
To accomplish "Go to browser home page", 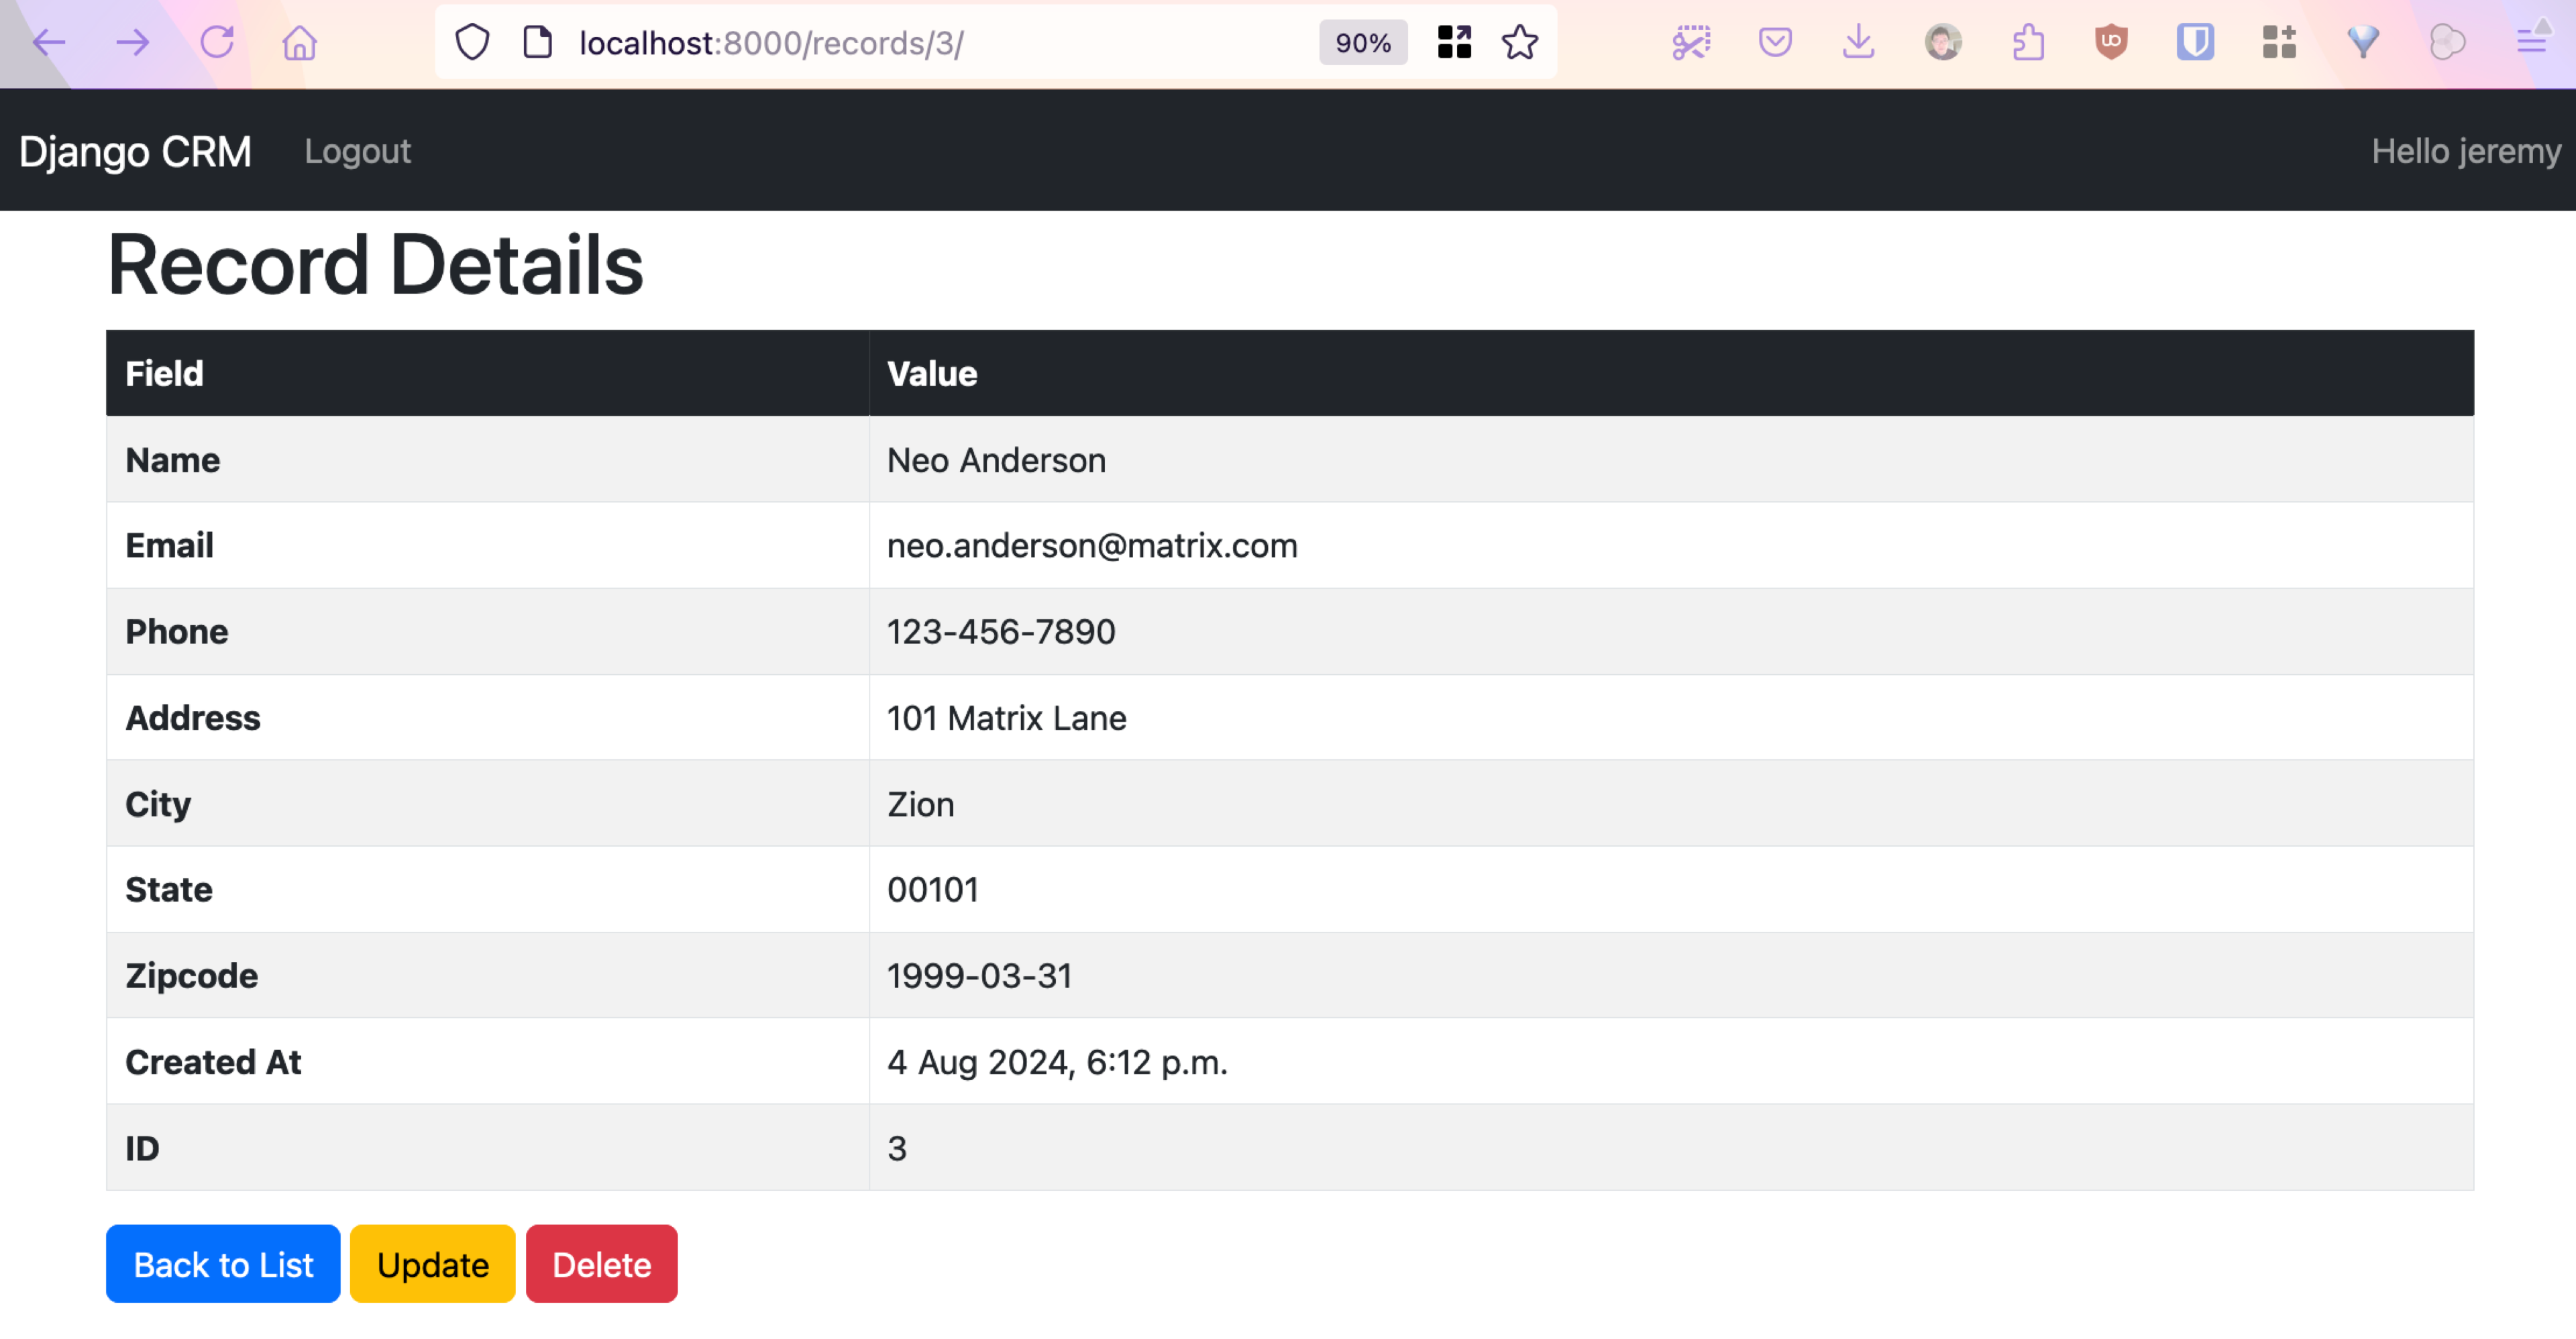I will pos(299,42).
